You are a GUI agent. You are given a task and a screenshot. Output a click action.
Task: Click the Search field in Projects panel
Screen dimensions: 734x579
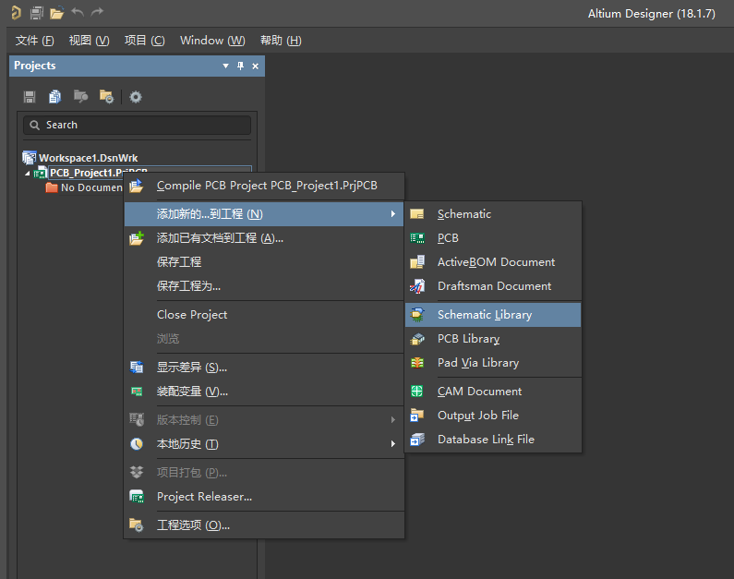click(138, 125)
